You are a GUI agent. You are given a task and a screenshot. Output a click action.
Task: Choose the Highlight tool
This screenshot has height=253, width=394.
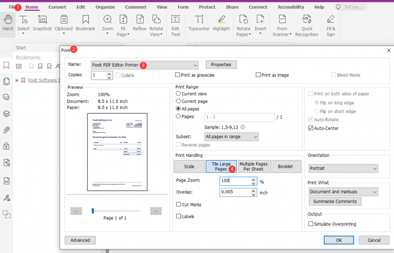click(221, 23)
